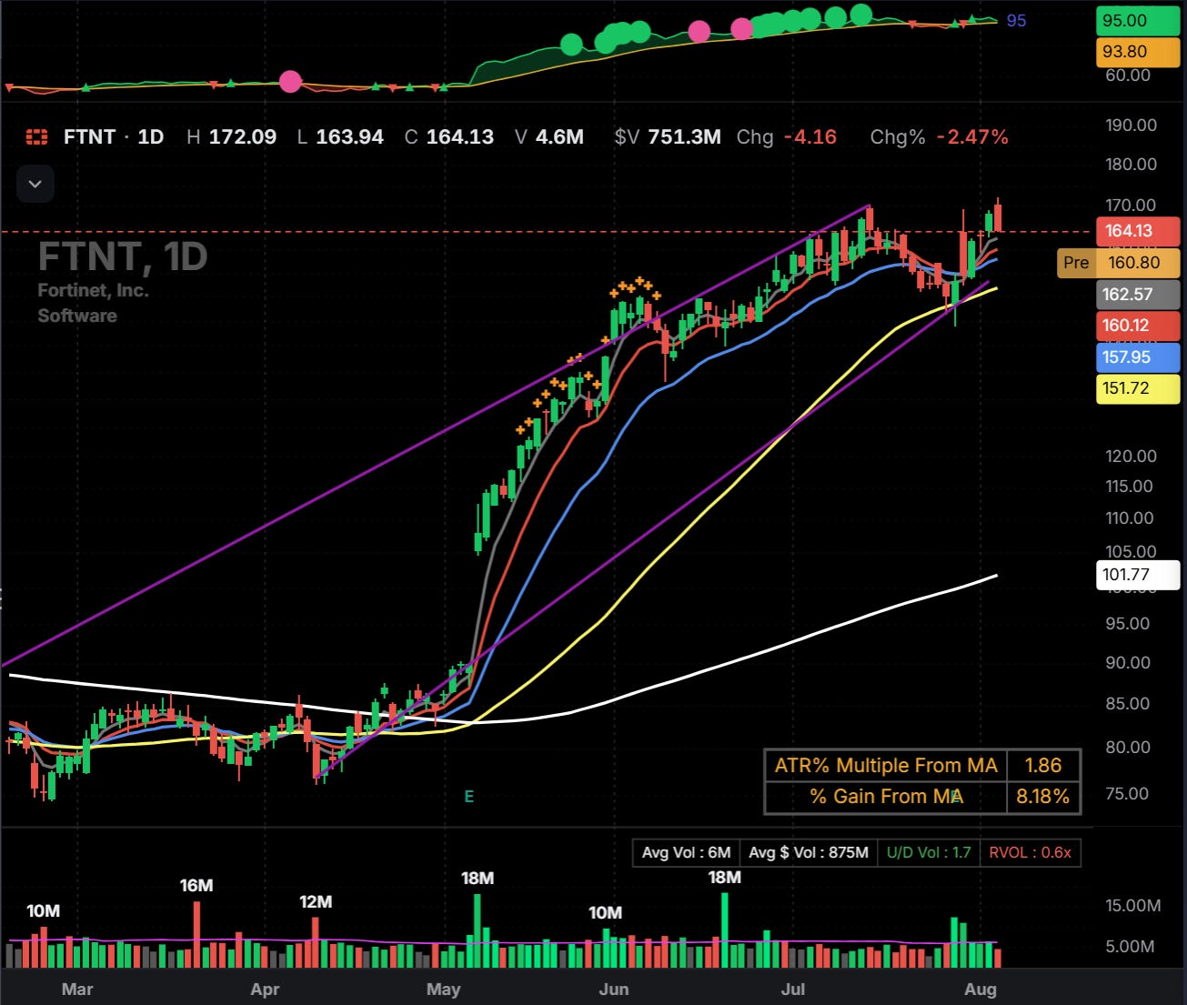The height and width of the screenshot is (1005, 1187).
Task: Click the 15.00M volume axis value
Action: pos(1132,906)
